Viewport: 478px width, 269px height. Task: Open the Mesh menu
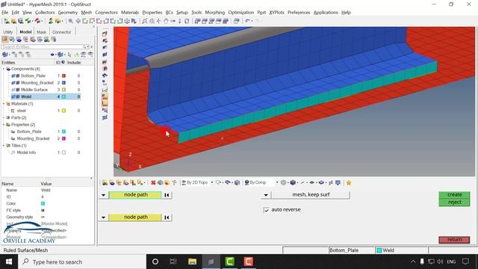pos(87,13)
